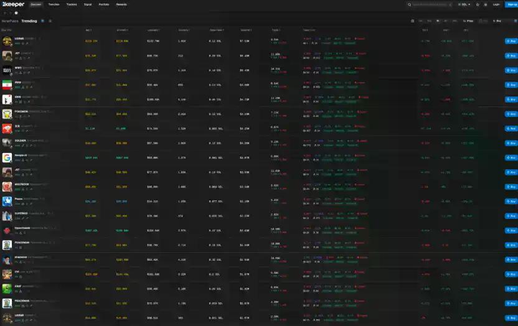Select the SOLDIER token name
518x326 pixels.
pyautogui.click(x=21, y=141)
